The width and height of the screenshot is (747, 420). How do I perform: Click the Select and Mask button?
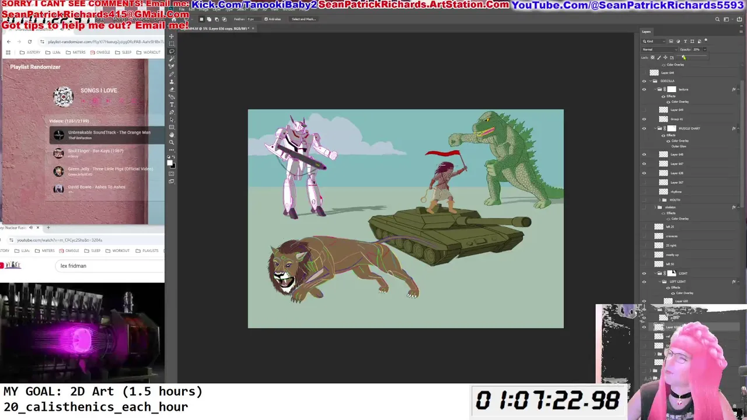tap(303, 19)
